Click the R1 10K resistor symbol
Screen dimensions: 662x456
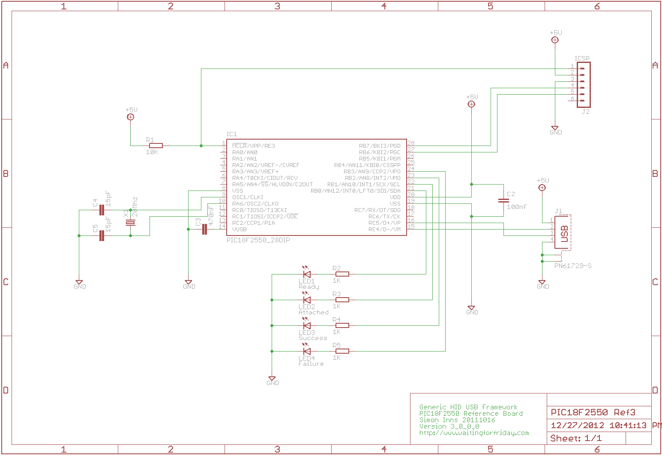[x=156, y=146]
